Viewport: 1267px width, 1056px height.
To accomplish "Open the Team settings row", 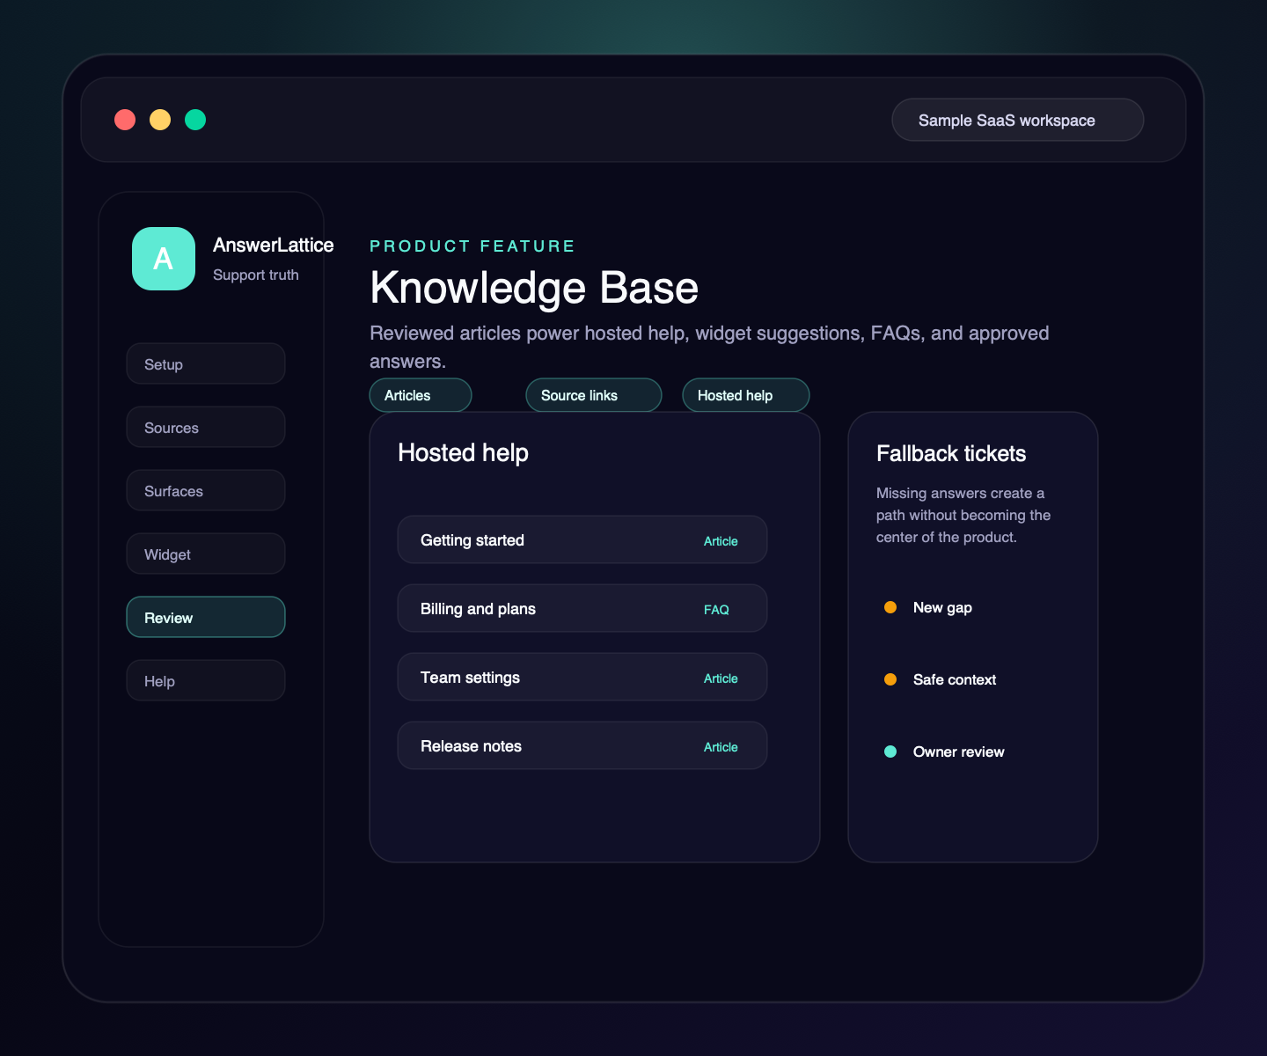I will point(582,677).
